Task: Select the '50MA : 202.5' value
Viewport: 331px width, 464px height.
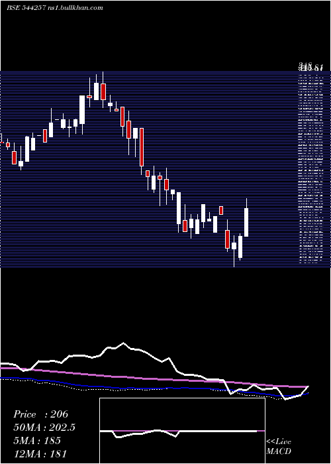Action: (x=44, y=428)
